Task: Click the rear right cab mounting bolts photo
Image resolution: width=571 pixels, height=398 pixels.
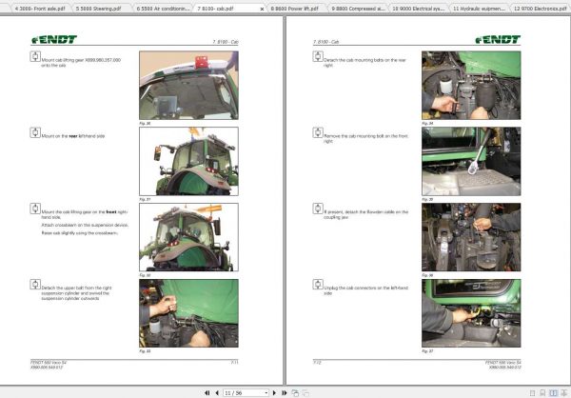Action: [471, 85]
